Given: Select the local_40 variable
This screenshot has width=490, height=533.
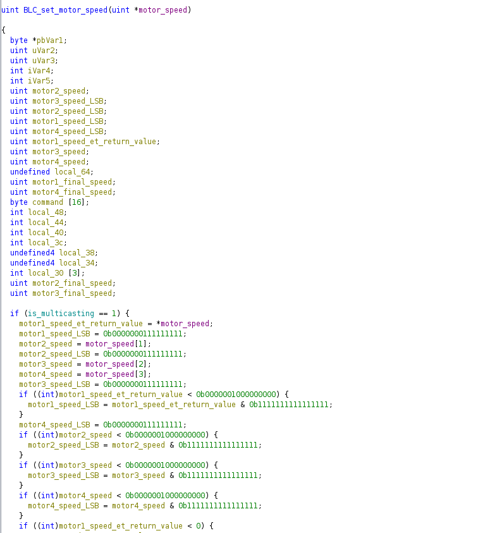Looking at the screenshot, I should point(46,233).
